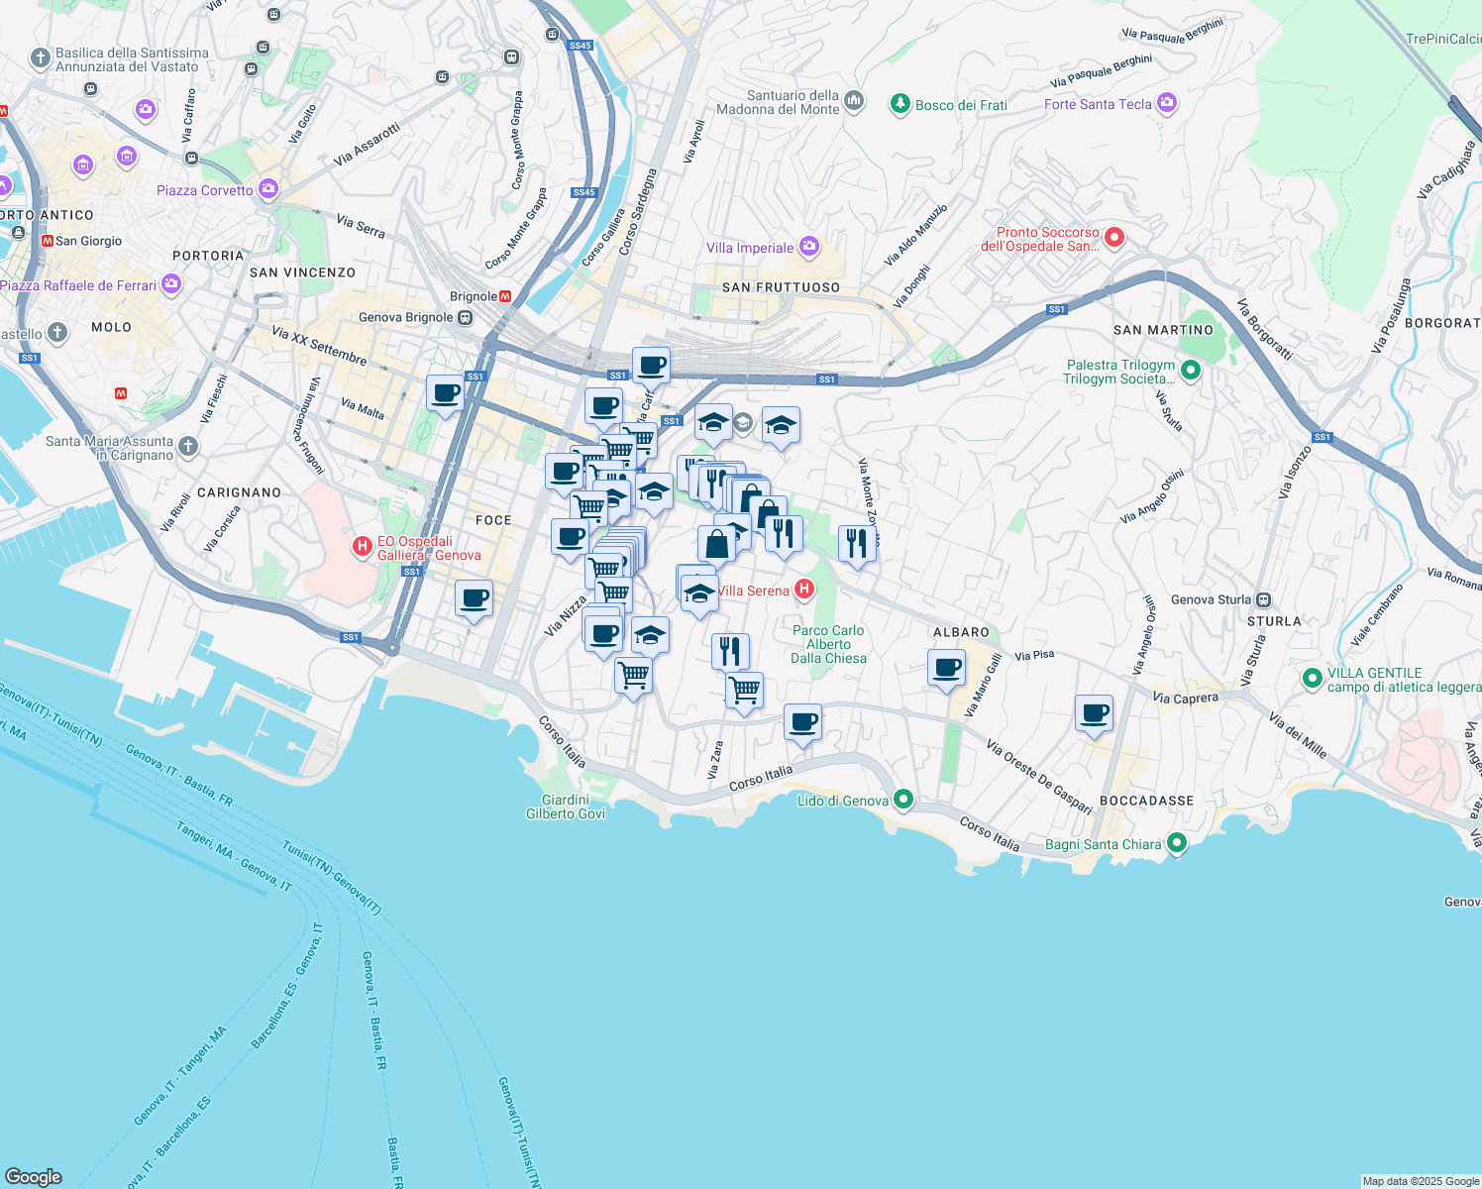The image size is (1482, 1189).
Task: Click Corso Sardegna street label
Action: coord(637,212)
